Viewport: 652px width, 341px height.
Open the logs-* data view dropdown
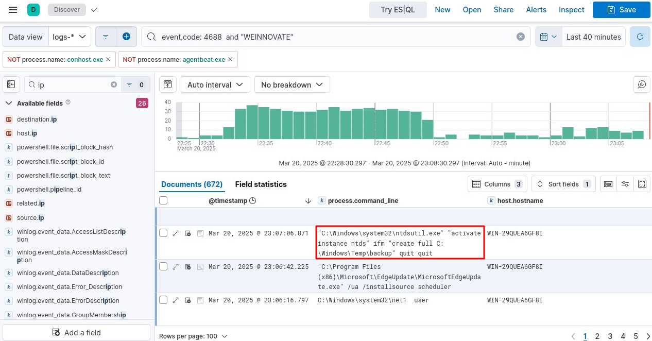click(70, 37)
